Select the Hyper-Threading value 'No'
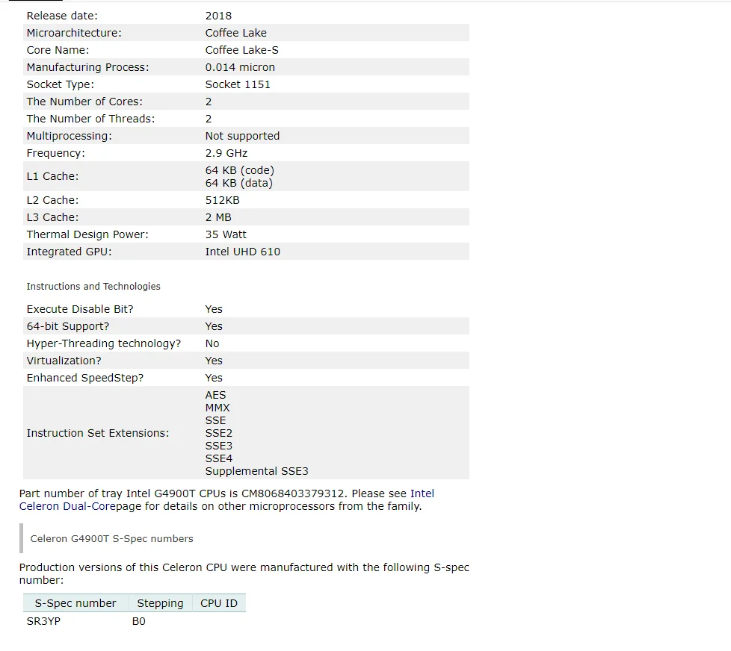Screen dimensions: 731x651 tap(212, 343)
